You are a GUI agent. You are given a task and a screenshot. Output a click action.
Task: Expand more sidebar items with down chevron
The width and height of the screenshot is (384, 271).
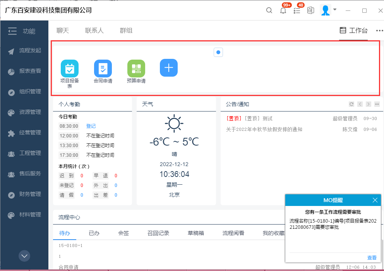point(24,256)
